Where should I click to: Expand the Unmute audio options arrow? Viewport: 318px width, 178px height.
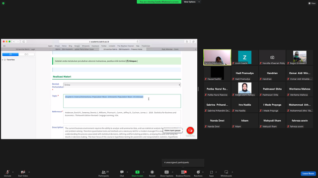13,172
